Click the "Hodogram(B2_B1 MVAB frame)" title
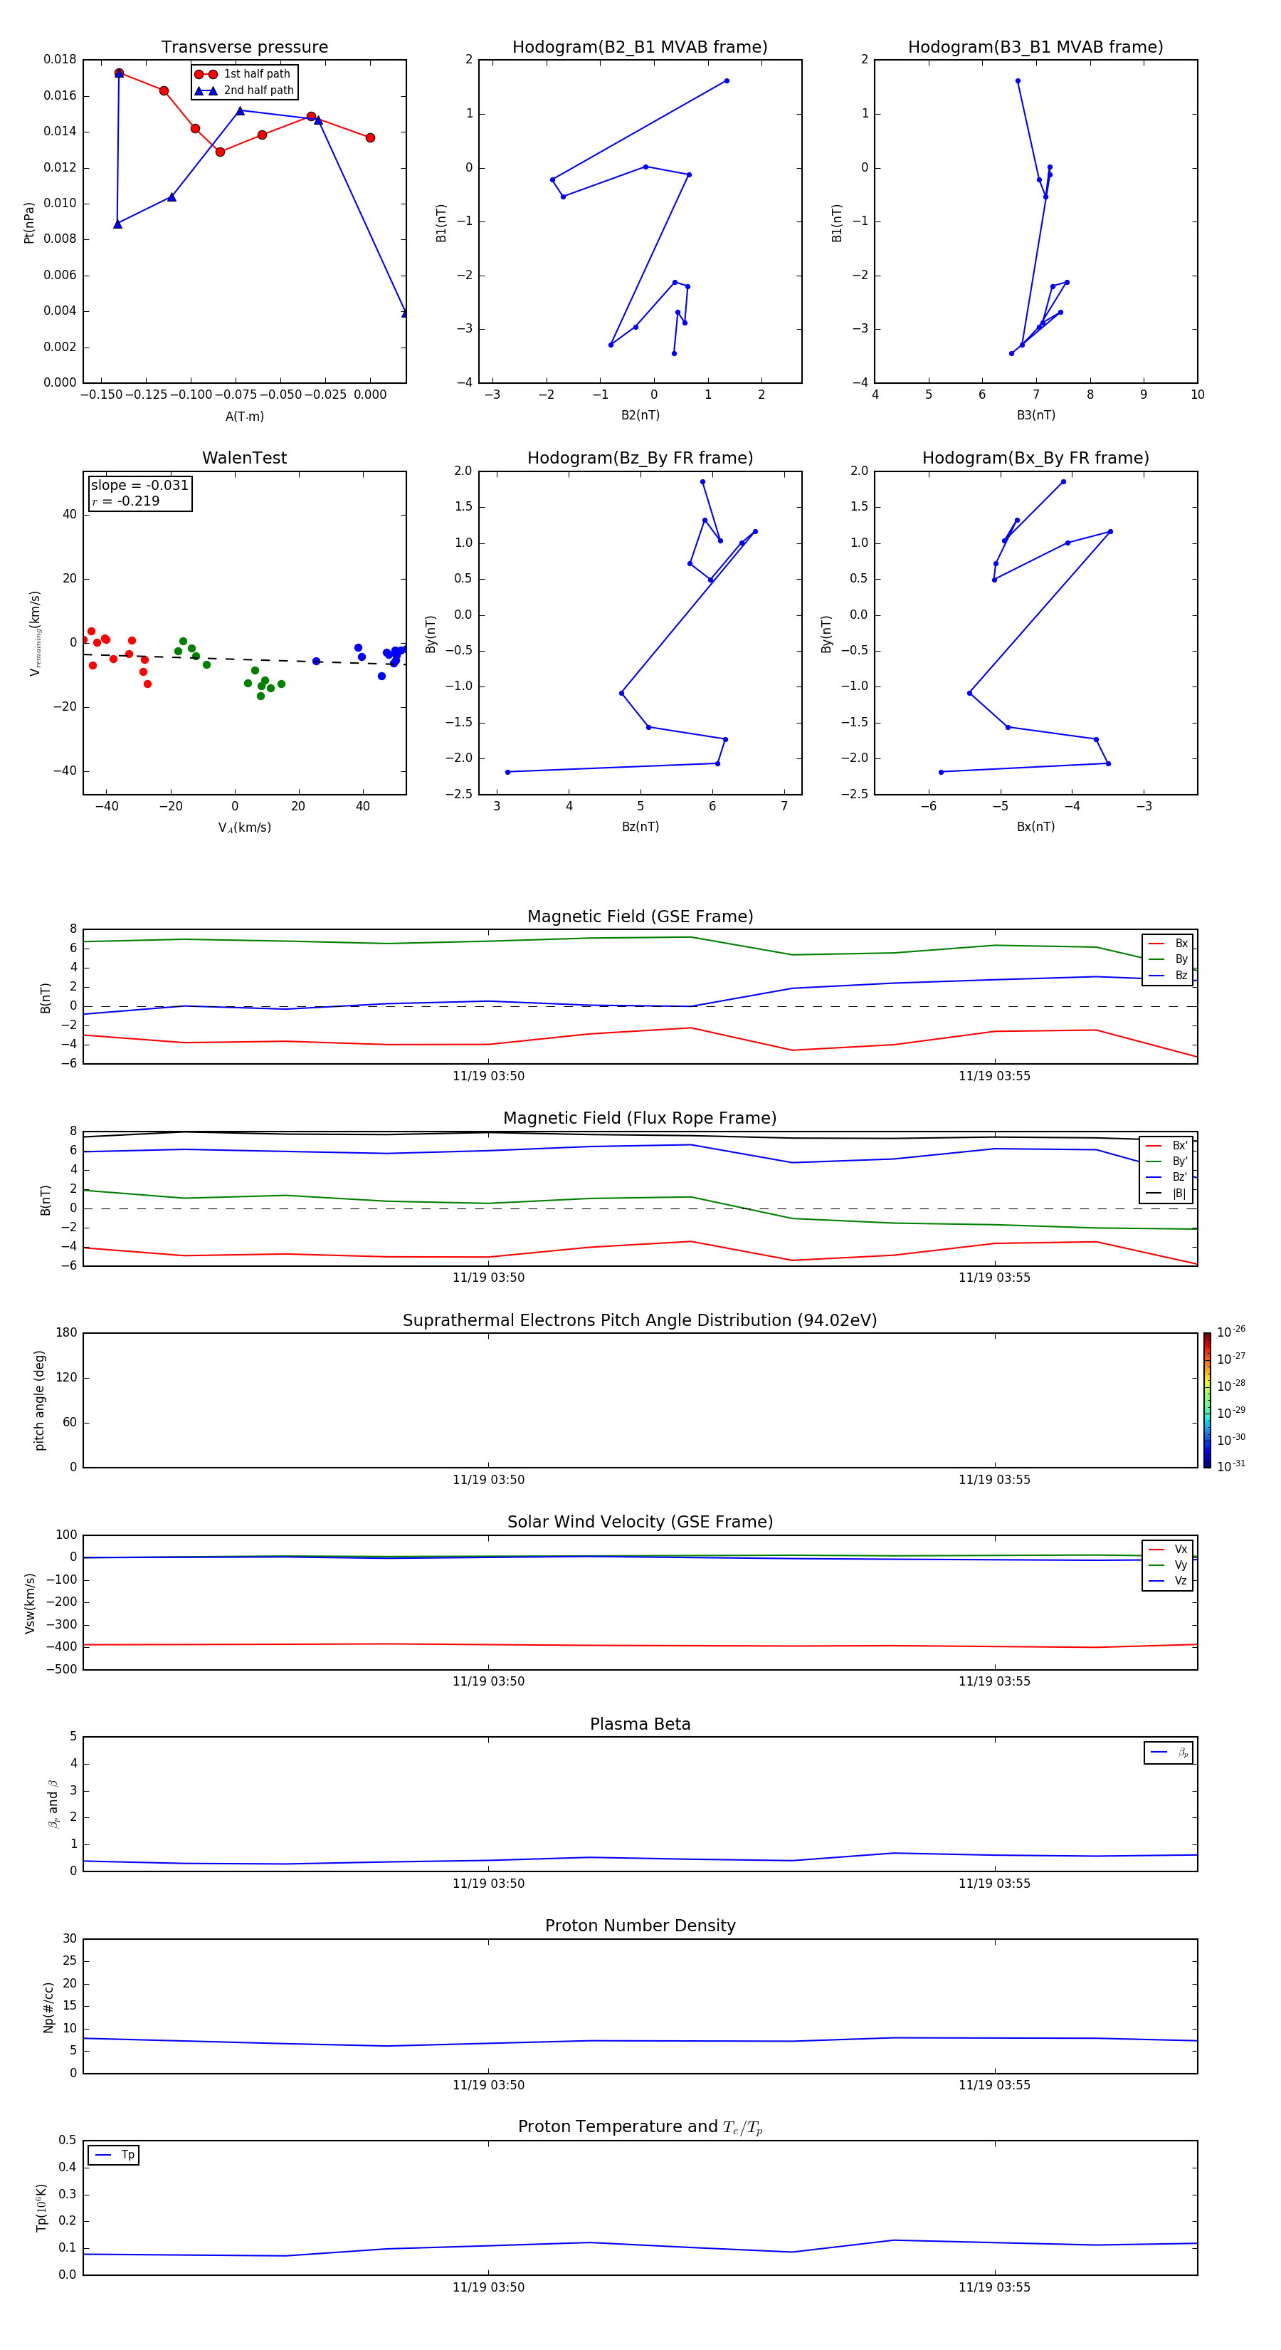 click(640, 48)
